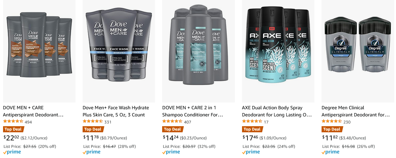Click star rating of Degree Men Clinical
The image size is (396, 158).
332,121
